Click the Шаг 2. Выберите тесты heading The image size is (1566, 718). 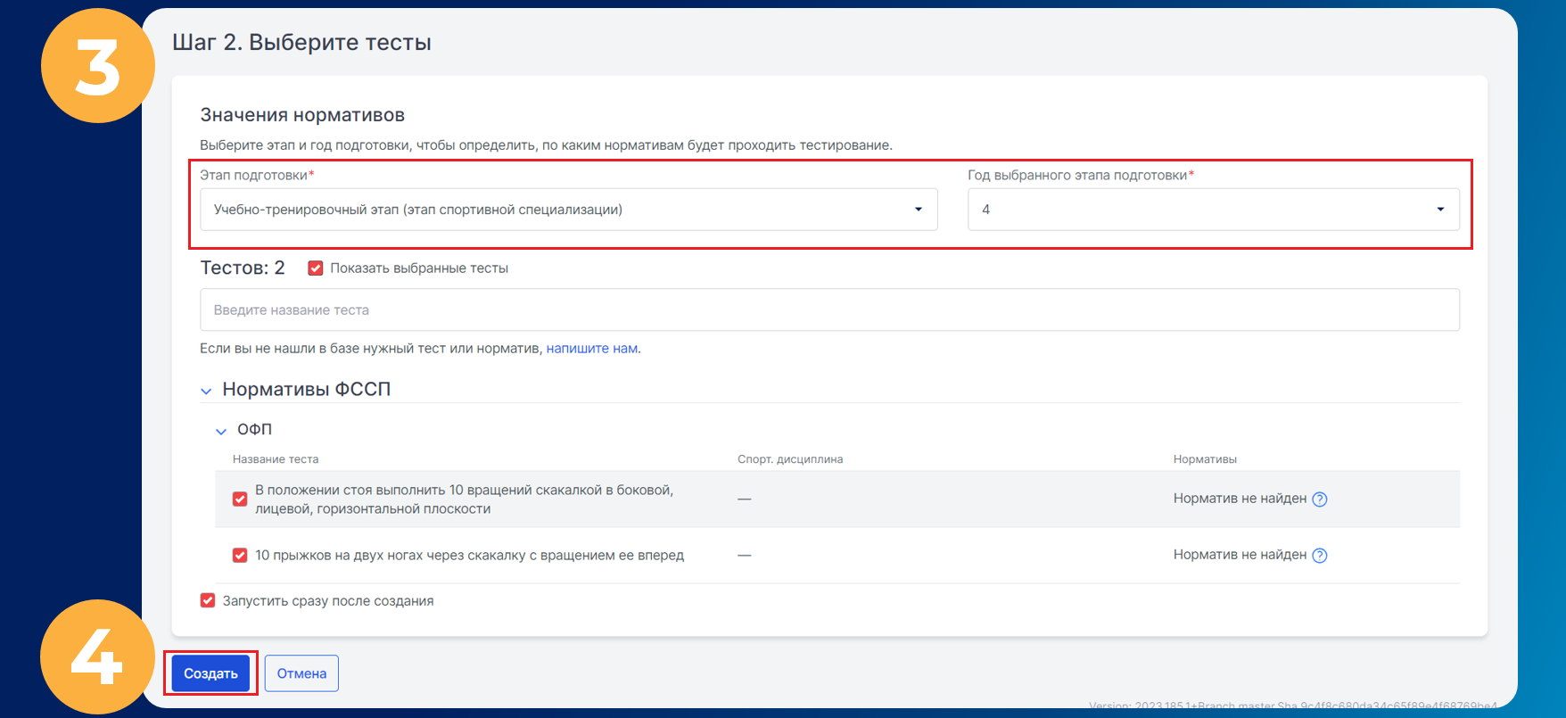(x=301, y=43)
